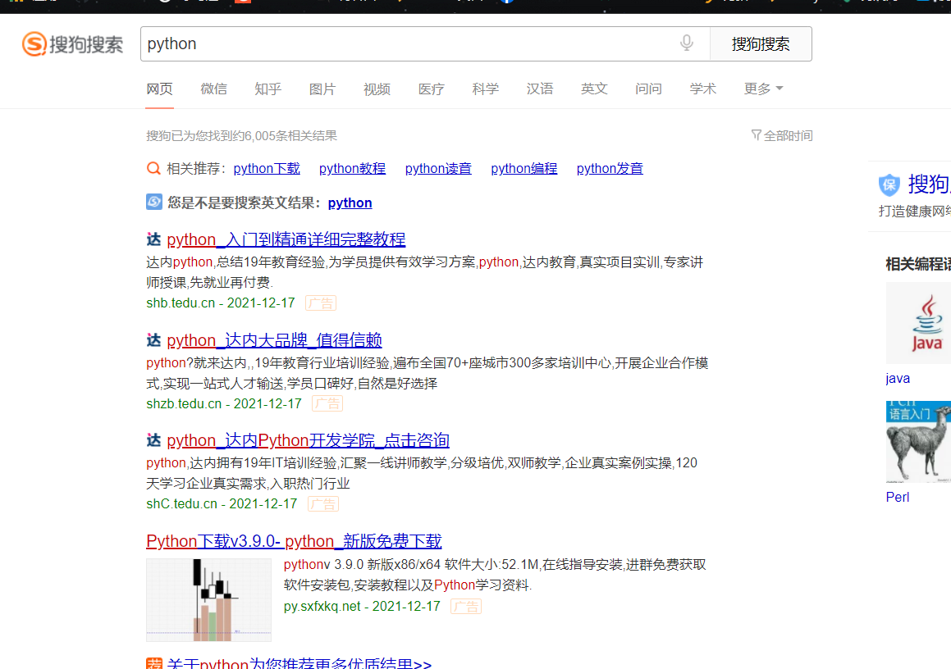
Task: Switch to the 知乎 tab
Action: 268,89
